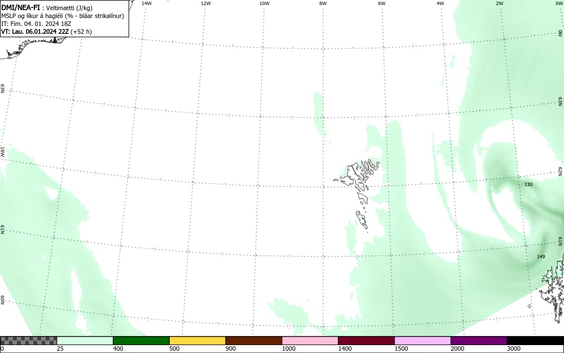Click the pink 1000 legend swatch
The image size is (564, 353).
coord(310,341)
